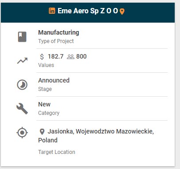The width and height of the screenshot is (180, 169).
Task: Click the trending arrow Values icon
Action: (x=22, y=61)
